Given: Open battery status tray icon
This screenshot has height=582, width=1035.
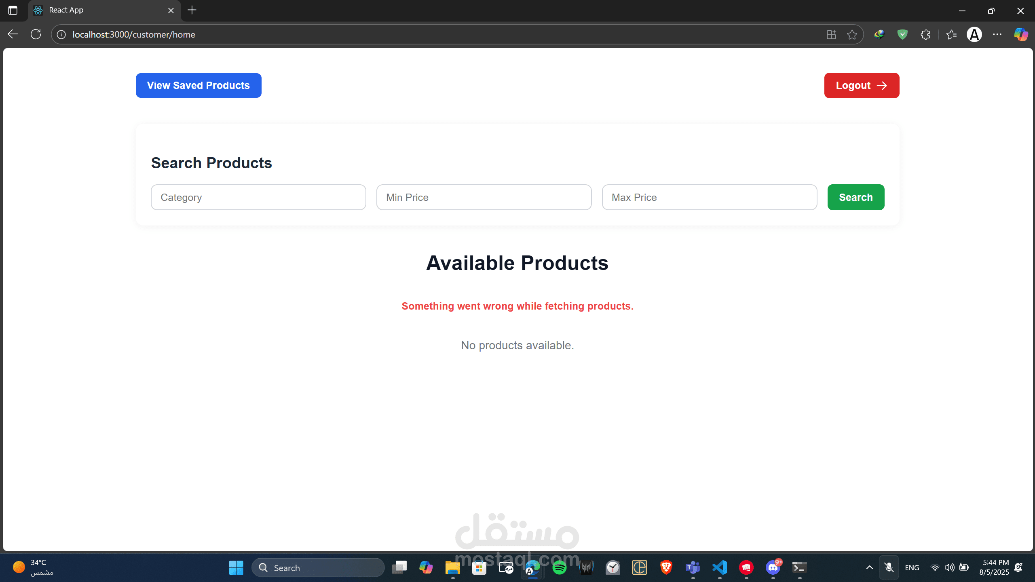Looking at the screenshot, I should (x=964, y=567).
